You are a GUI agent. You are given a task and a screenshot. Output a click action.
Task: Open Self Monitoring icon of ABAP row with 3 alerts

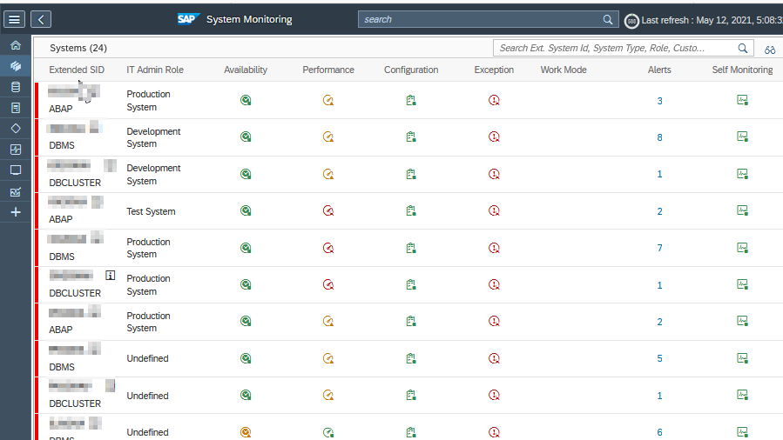(x=743, y=100)
